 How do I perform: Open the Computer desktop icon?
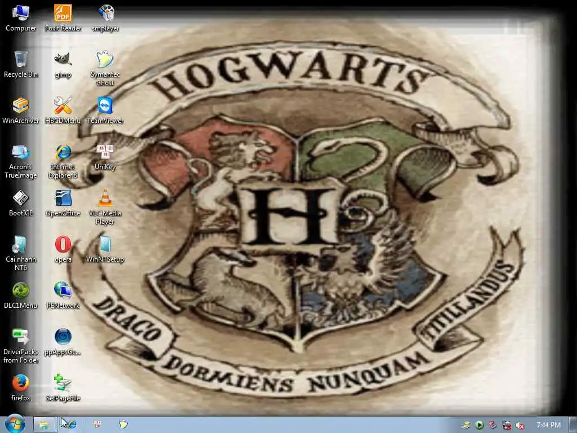coord(21,19)
